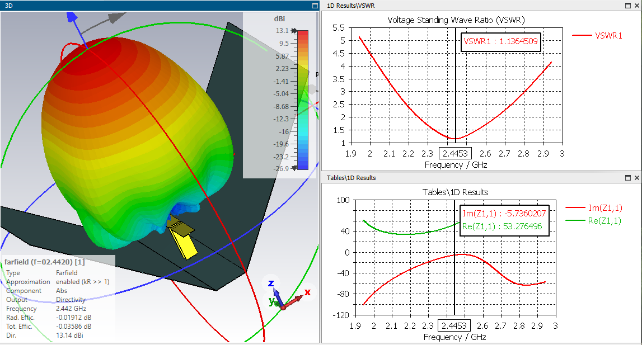Image resolution: width=642 pixels, height=345 pixels.
Task: Maximize the 3D view window
Action: 315,6
